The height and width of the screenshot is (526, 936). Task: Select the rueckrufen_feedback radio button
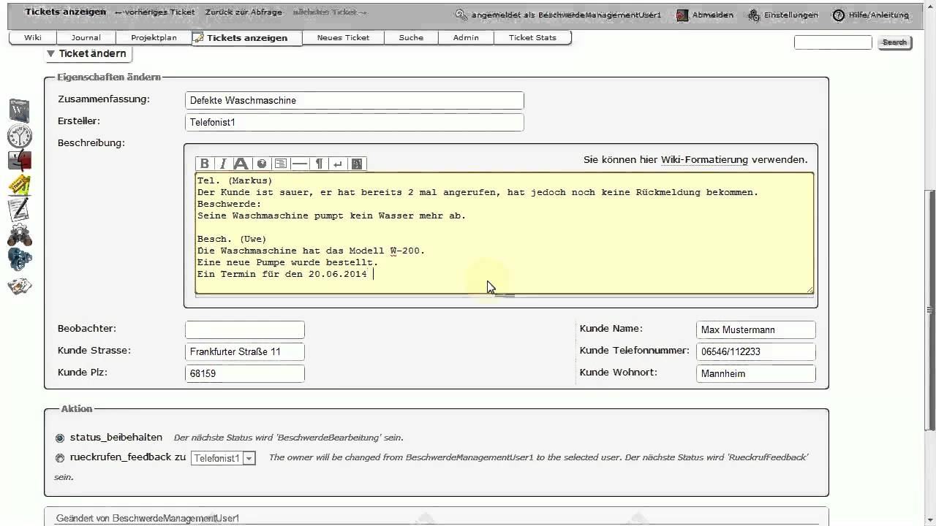coord(60,458)
